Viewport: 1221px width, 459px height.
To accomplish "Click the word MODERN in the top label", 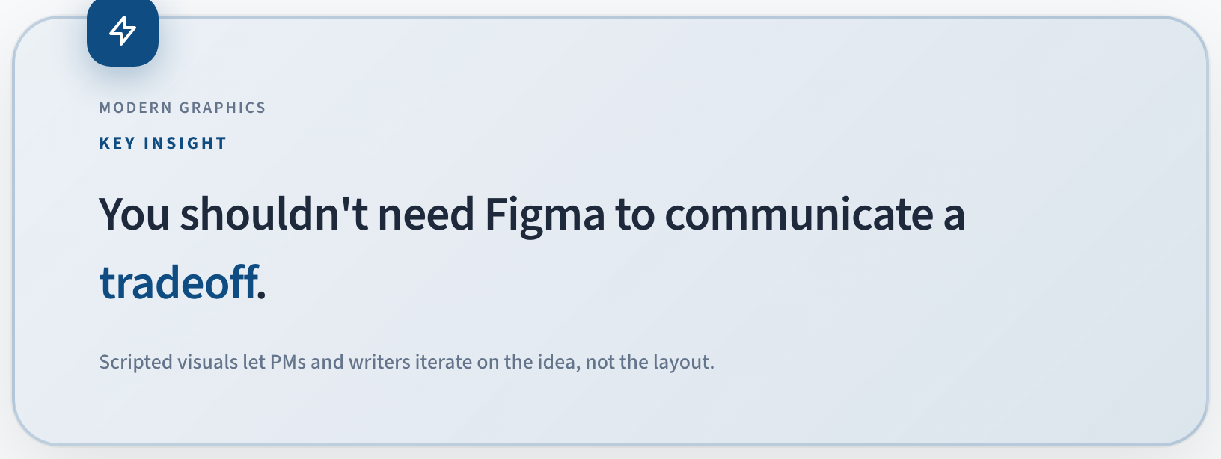I will 135,108.
